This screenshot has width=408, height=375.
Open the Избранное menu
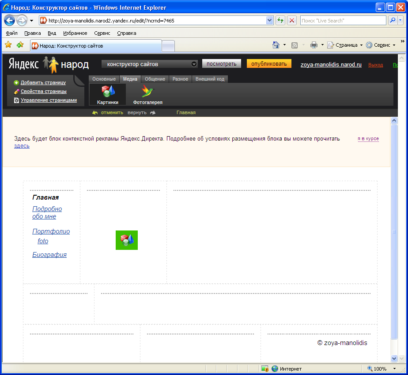coord(75,33)
